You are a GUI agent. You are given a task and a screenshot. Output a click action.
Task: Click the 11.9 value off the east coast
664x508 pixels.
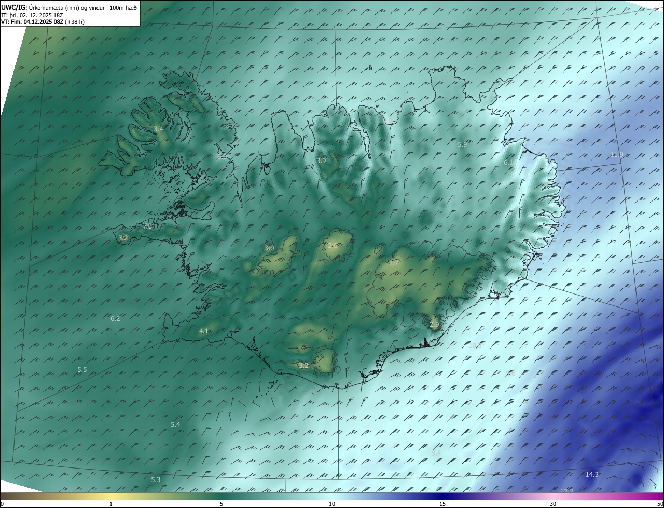click(x=617, y=155)
